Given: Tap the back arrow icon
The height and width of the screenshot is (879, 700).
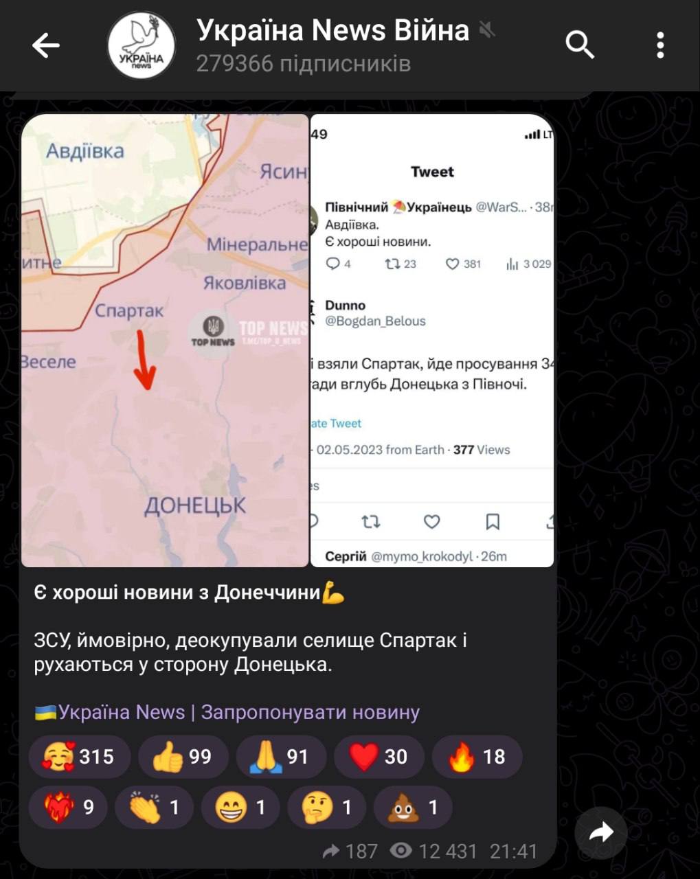Looking at the screenshot, I should click(46, 45).
